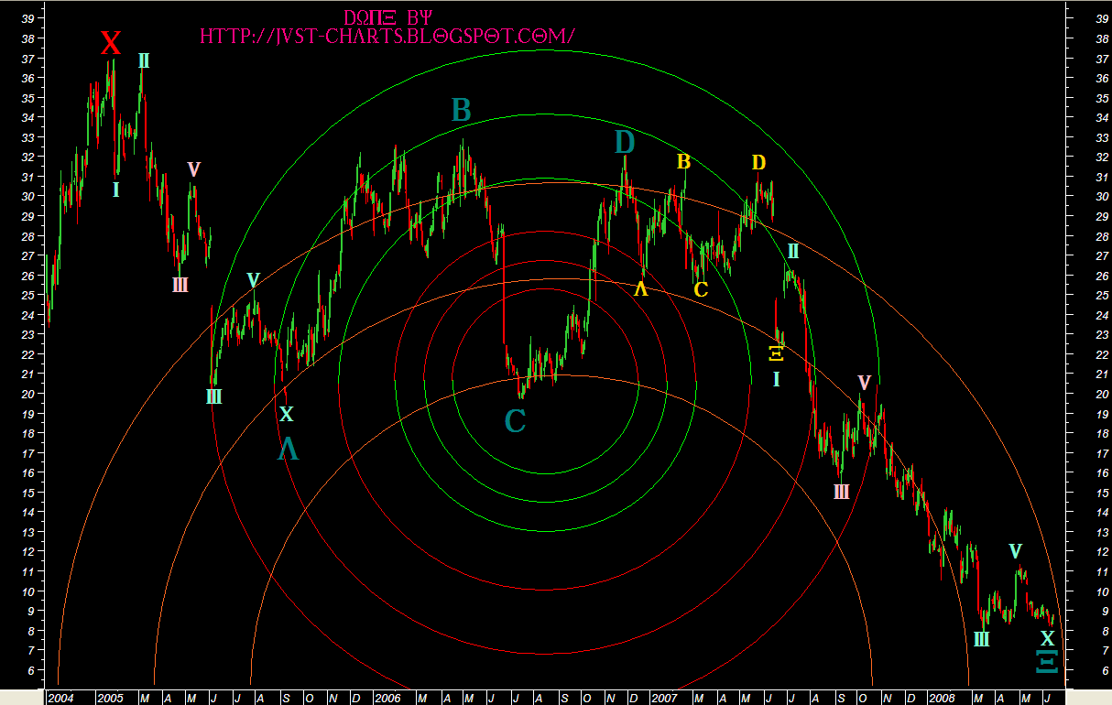Click price 35 on the left axis
Screen dimensions: 1112x705
[x=28, y=97]
